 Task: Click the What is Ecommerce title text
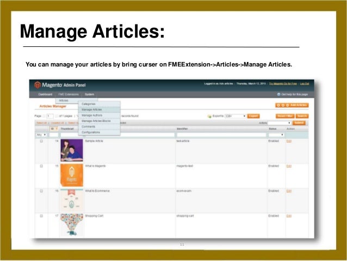[x=97, y=191]
